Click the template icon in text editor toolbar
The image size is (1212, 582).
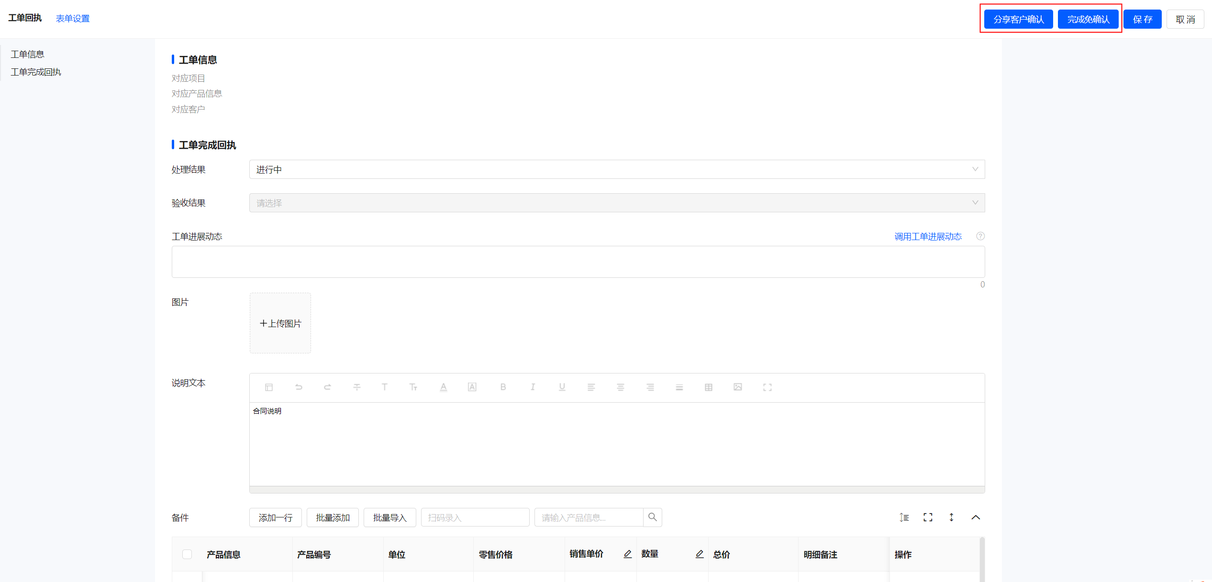(269, 387)
